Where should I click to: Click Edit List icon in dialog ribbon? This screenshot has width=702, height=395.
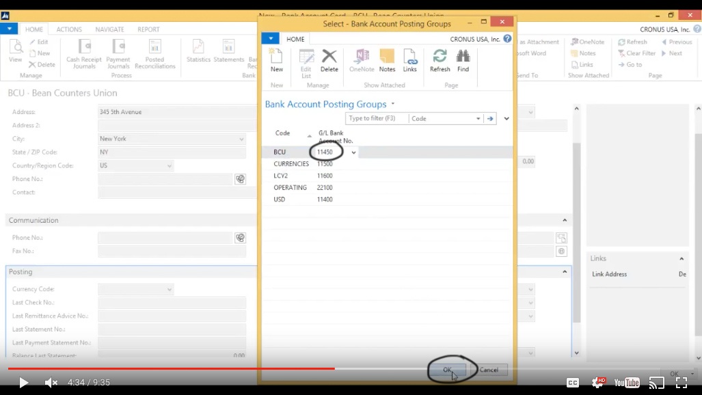[306, 64]
